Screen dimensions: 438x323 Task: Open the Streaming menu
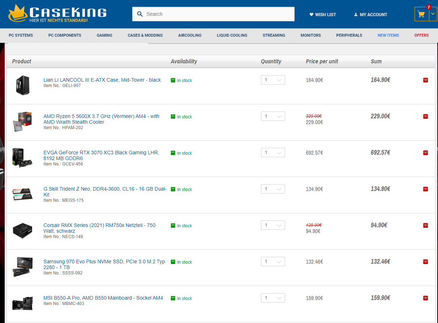(x=274, y=35)
